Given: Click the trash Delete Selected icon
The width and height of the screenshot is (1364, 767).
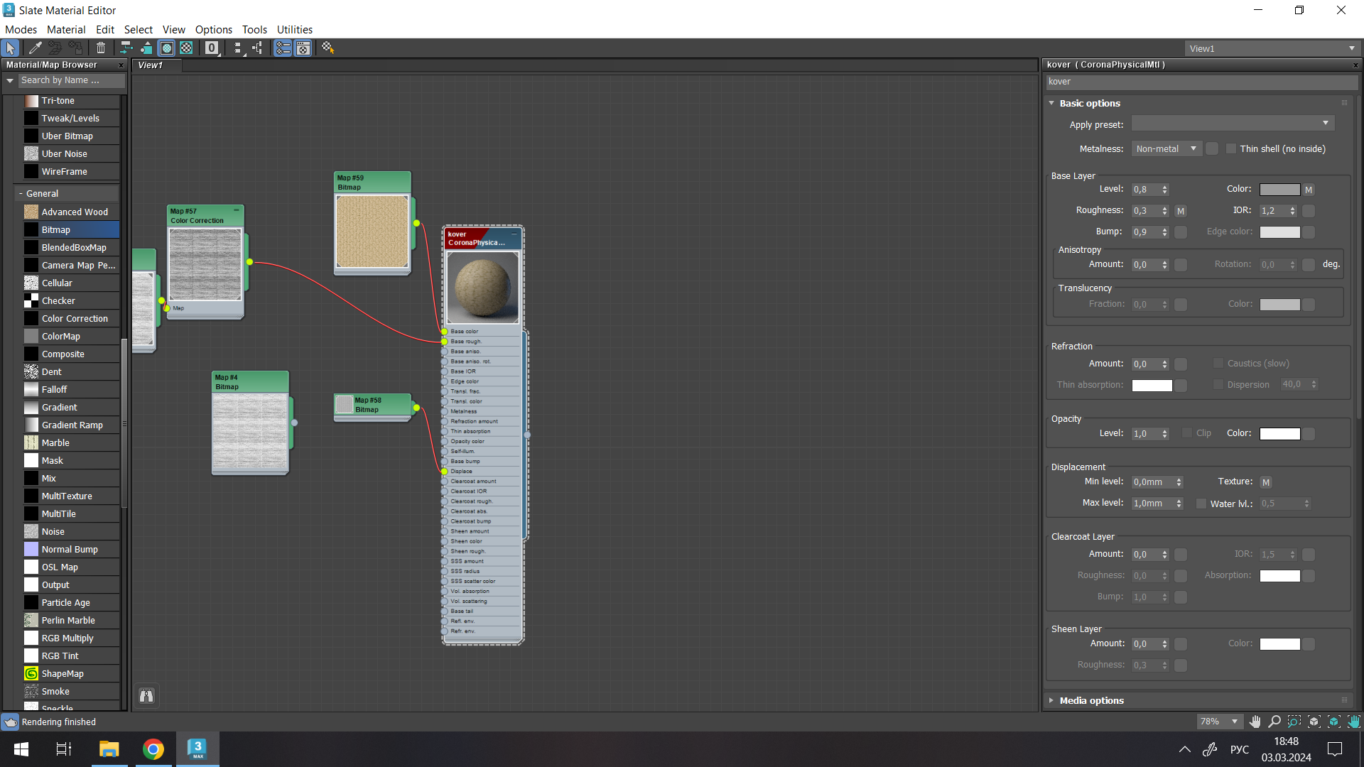Looking at the screenshot, I should point(101,48).
